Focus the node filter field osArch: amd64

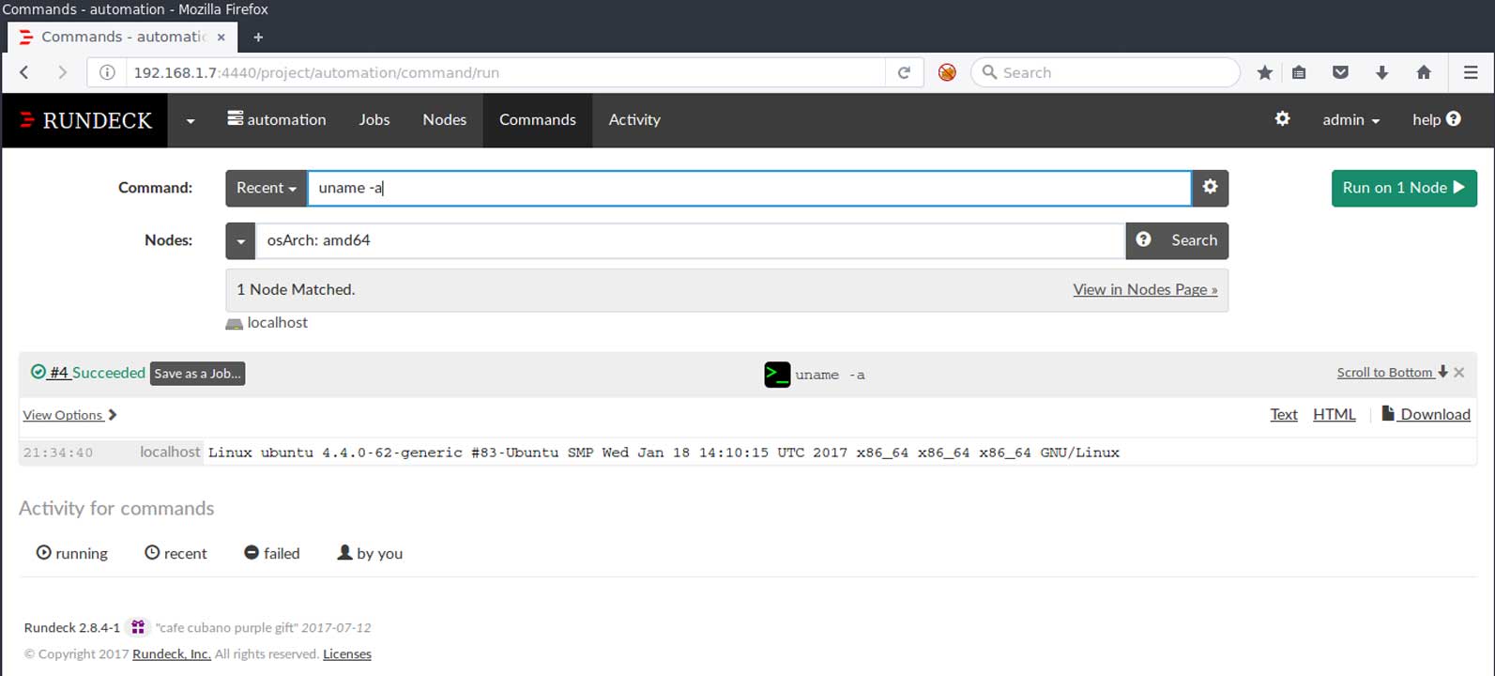tap(691, 240)
